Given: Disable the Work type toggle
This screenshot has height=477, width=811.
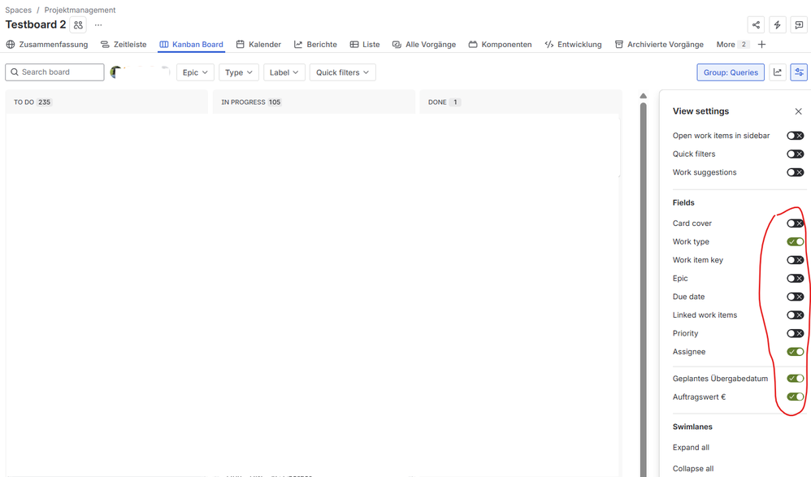Looking at the screenshot, I should tap(794, 241).
